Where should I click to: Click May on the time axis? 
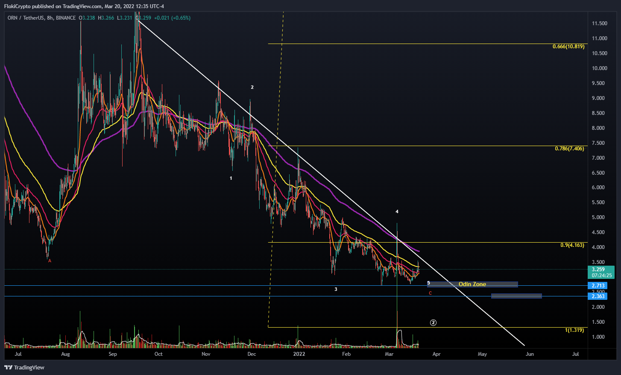pyautogui.click(x=482, y=354)
